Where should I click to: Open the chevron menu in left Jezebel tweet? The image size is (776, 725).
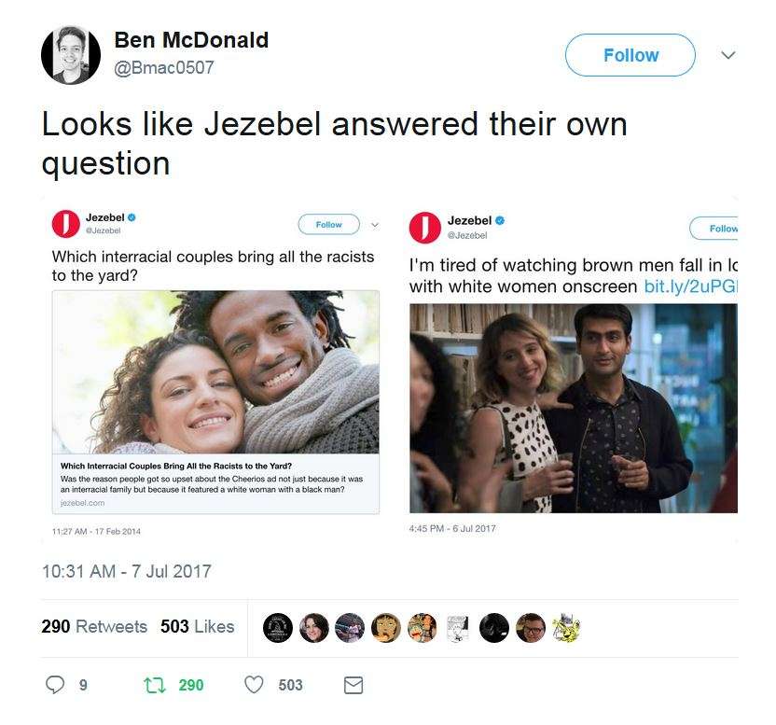[x=375, y=225]
